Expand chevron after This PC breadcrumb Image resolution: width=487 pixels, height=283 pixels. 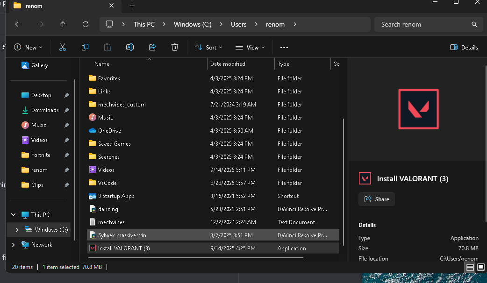(x=164, y=24)
